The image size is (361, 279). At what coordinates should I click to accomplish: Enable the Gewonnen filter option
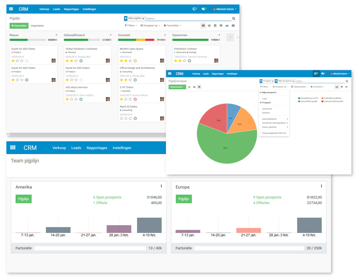click(267, 109)
